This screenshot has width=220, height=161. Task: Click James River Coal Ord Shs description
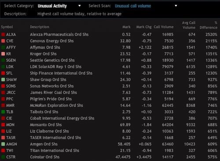54,93
